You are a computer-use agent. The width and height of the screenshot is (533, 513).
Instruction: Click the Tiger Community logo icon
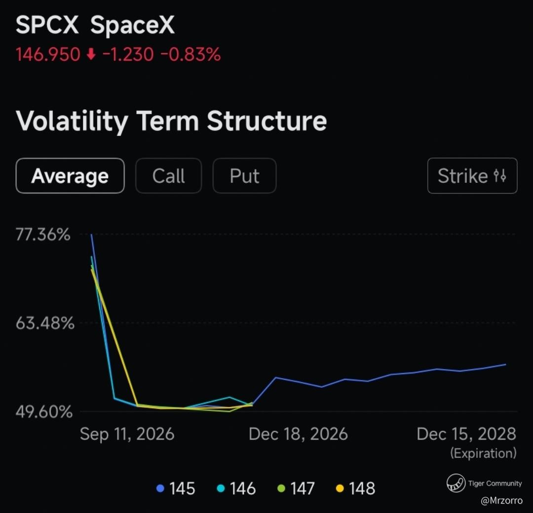click(x=456, y=483)
